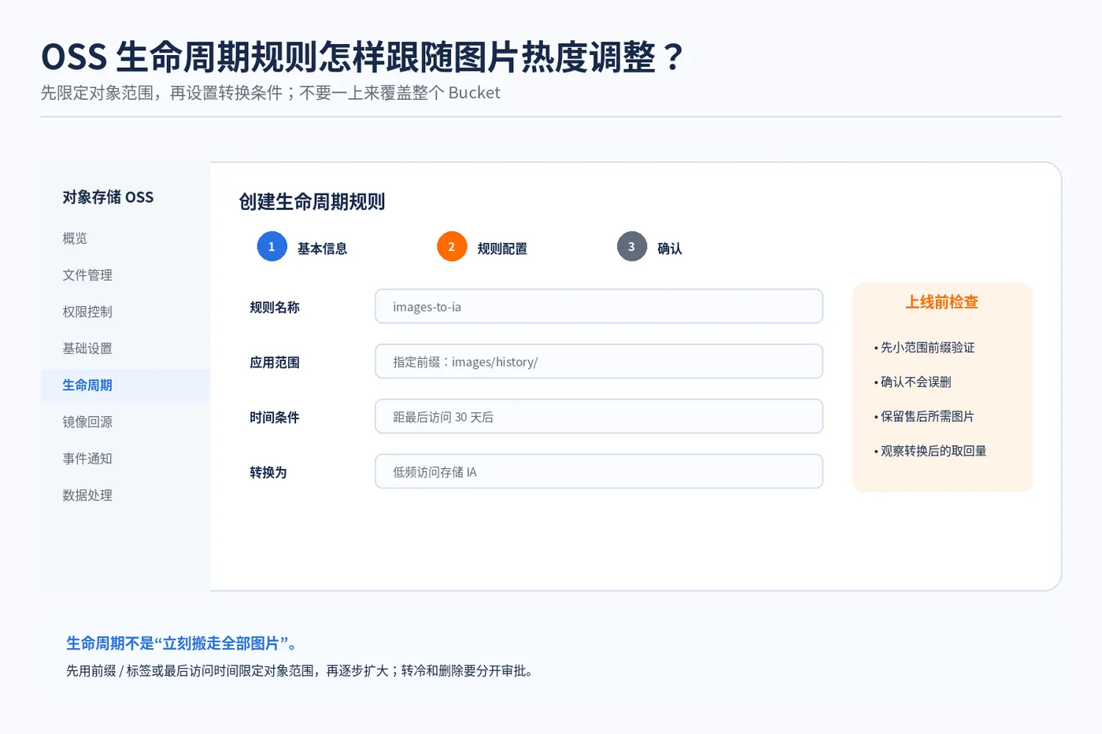Click step 1 circle for 基本信息
The width and height of the screenshot is (1102, 734).
click(272, 247)
